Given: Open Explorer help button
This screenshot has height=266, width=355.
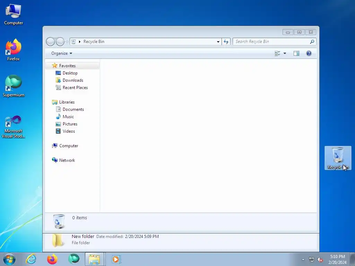Looking at the screenshot, I should (309, 53).
